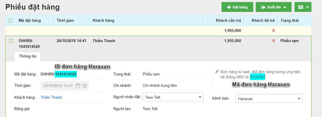
Task: Switch to the Thông tin tab
Action: click(x=27, y=56)
